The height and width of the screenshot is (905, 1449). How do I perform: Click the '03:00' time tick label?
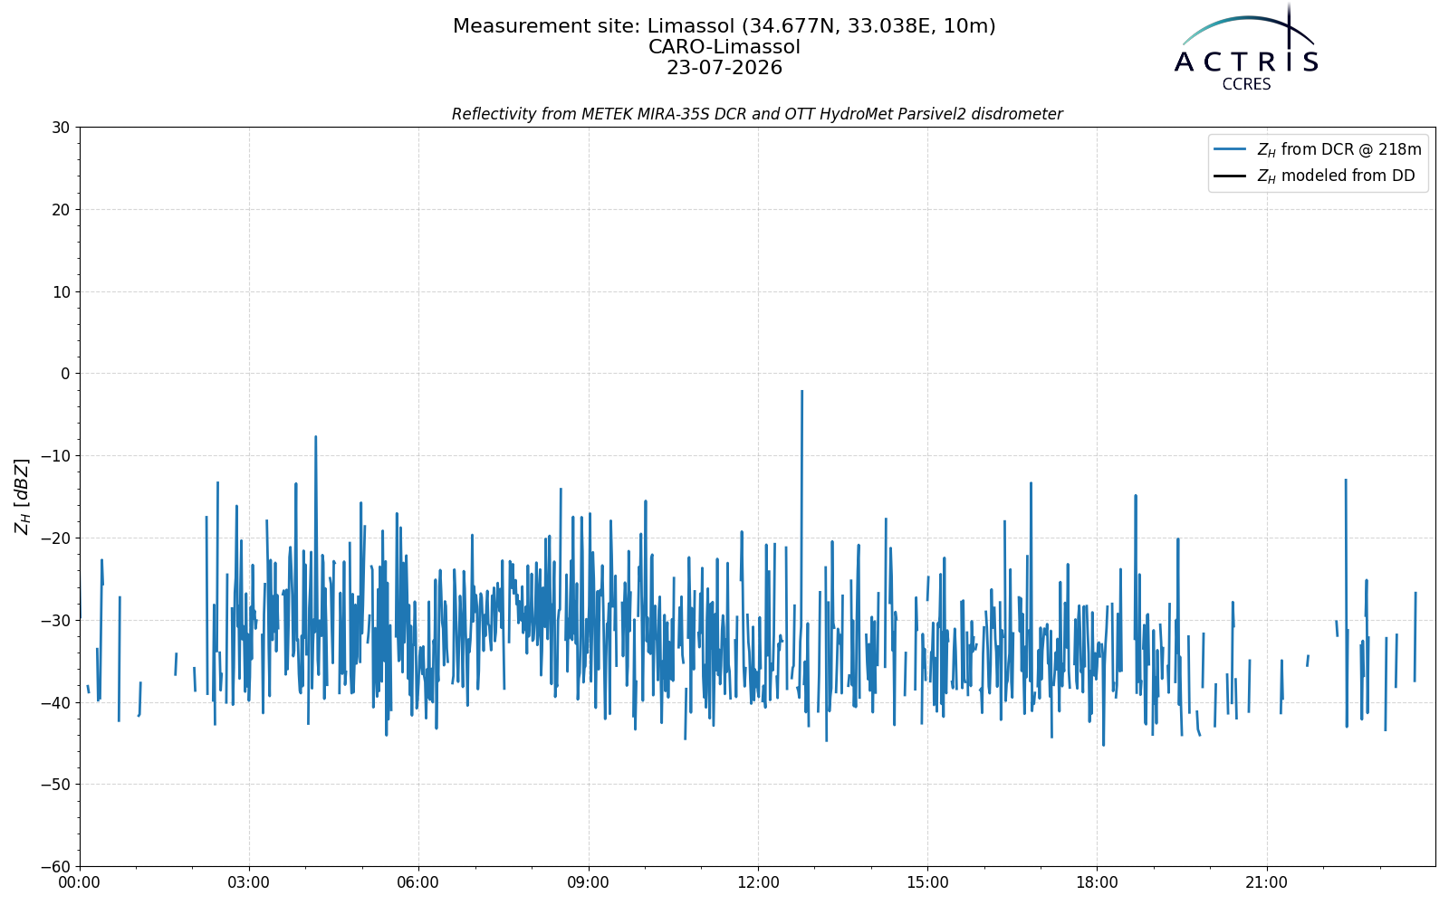point(249,882)
